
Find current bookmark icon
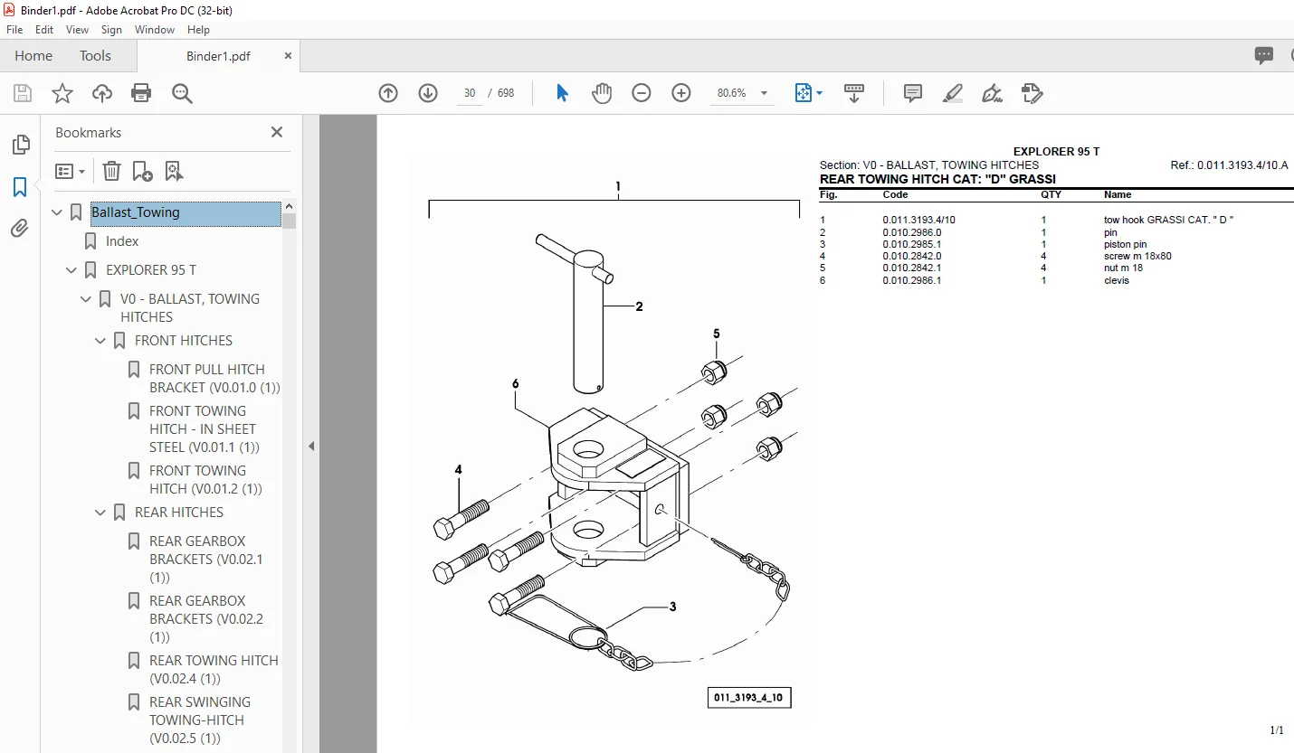174,171
